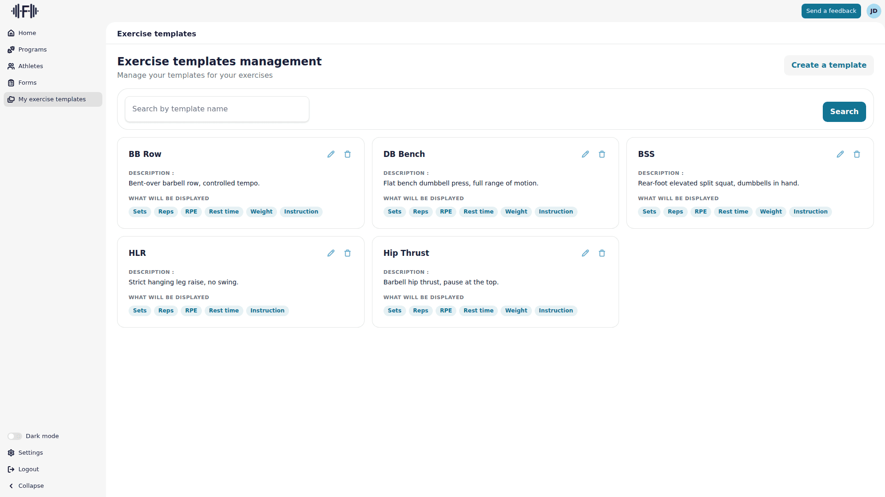Click Create a template button
This screenshot has height=497, width=885.
click(x=829, y=65)
